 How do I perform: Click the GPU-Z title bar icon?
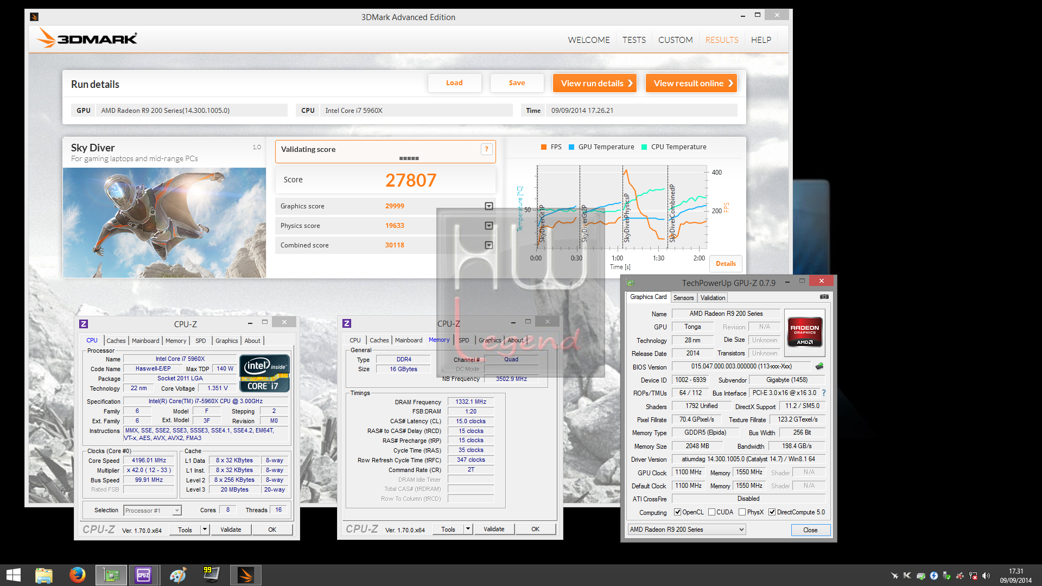tap(630, 283)
